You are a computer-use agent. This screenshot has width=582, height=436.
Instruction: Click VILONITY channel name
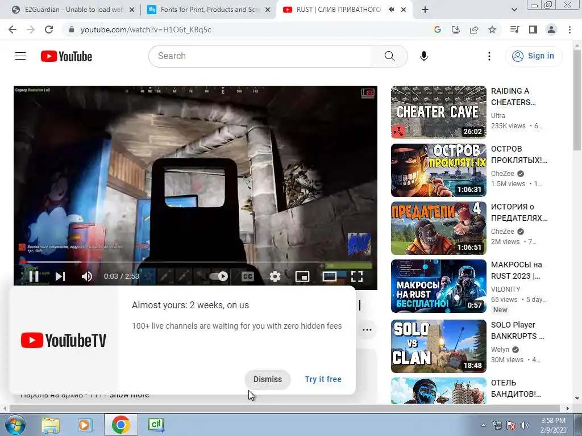(x=505, y=289)
